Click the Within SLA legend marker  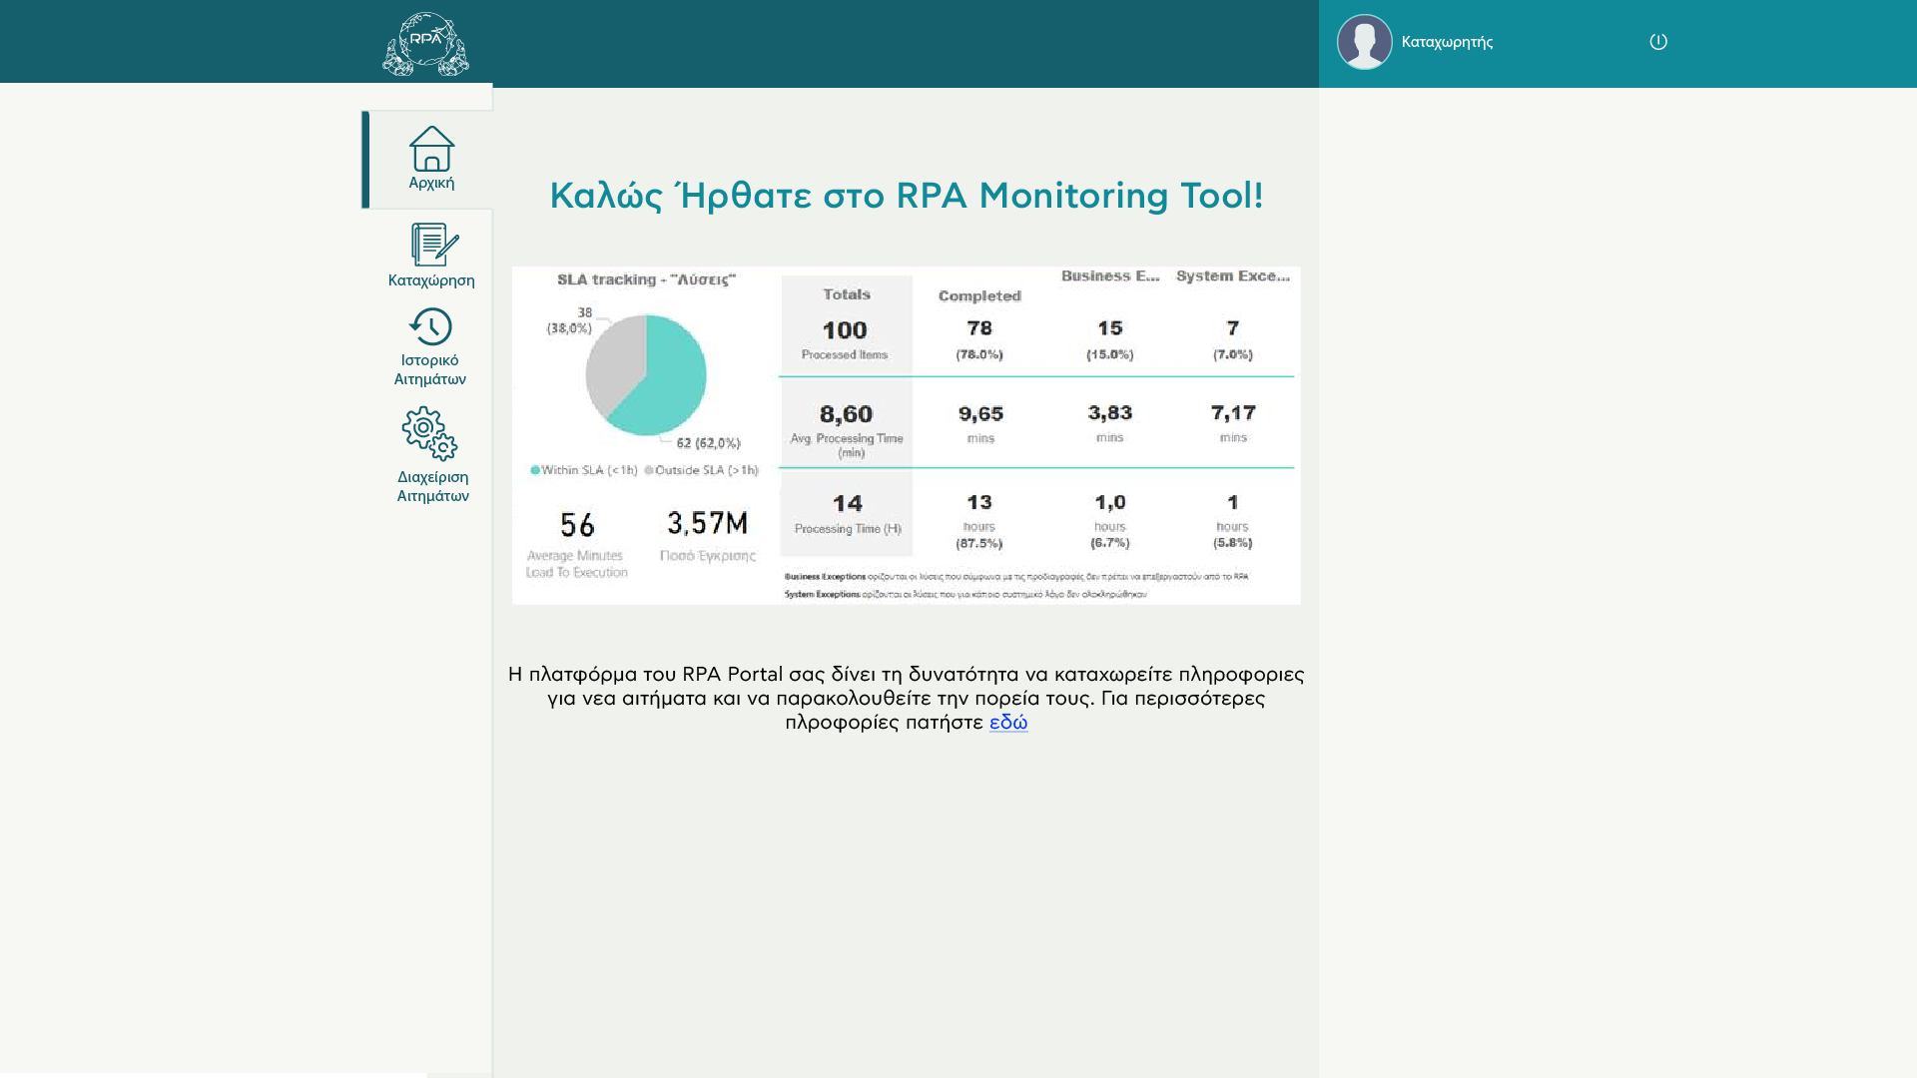535,470
